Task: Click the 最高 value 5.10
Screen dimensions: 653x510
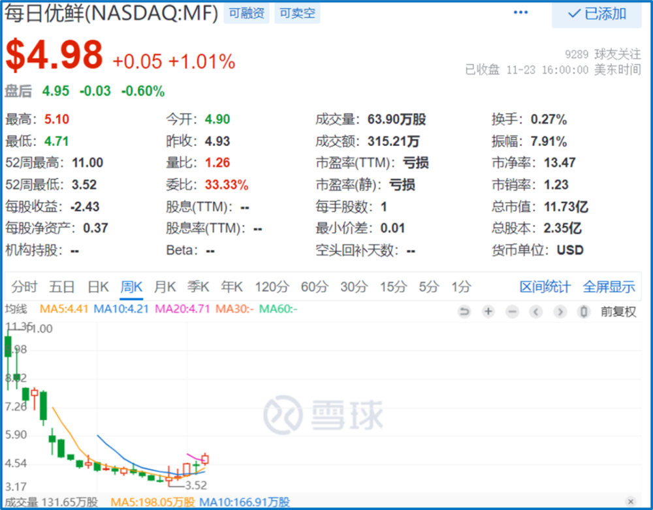Action: point(57,119)
